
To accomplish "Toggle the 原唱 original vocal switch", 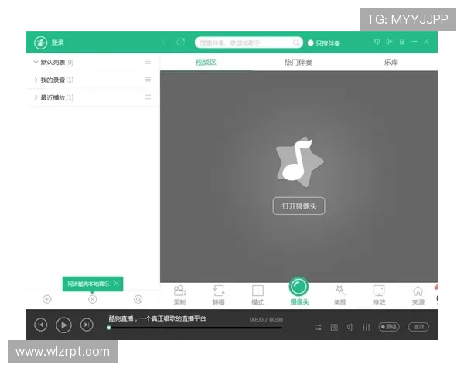I will [x=389, y=327].
